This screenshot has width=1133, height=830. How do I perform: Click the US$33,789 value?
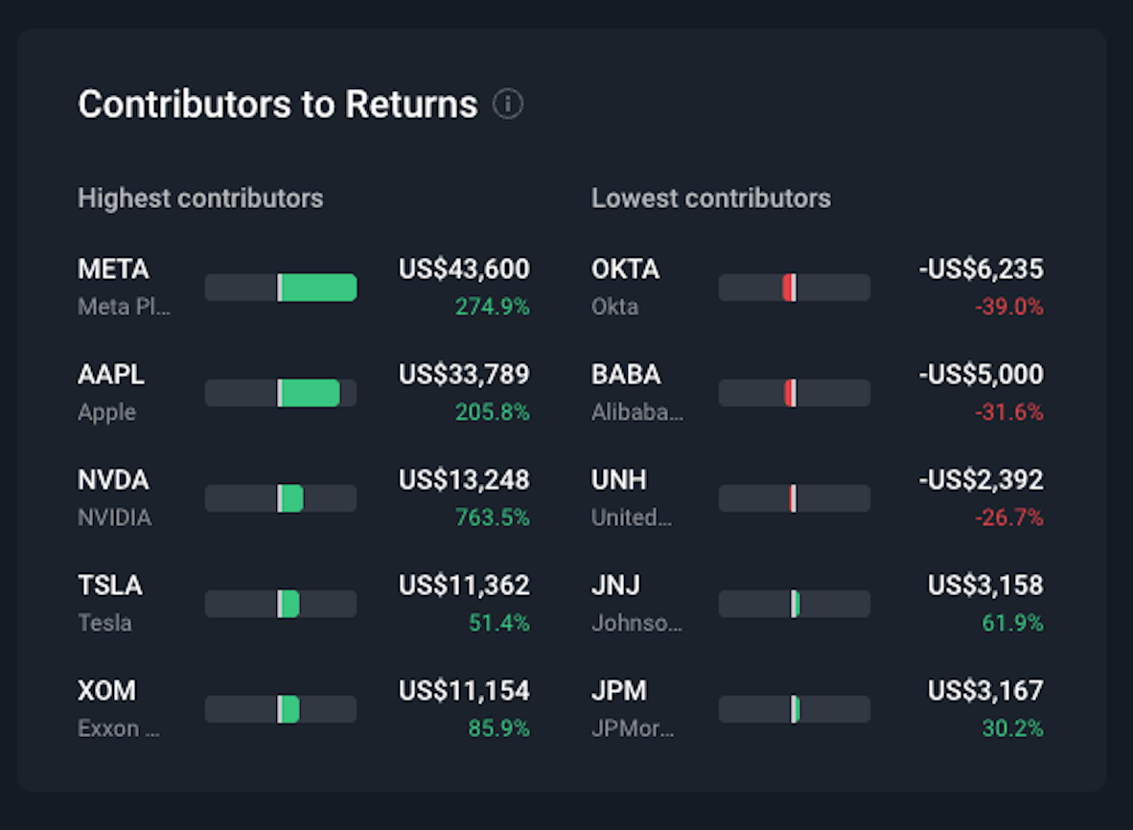(464, 375)
